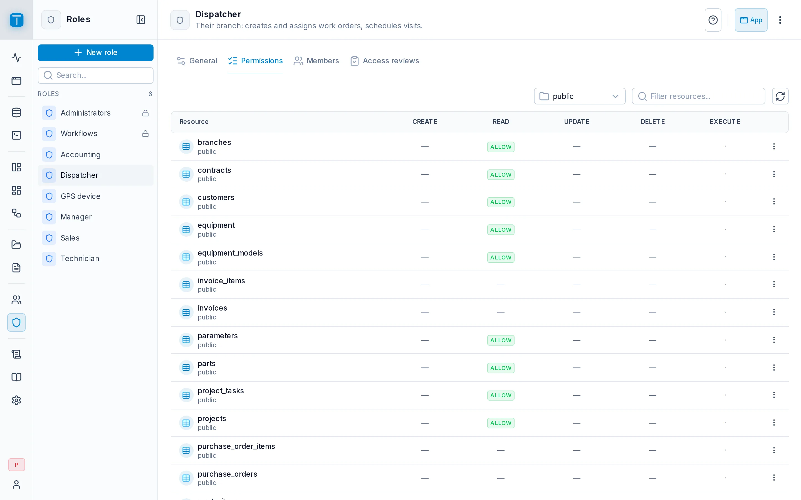Select the Manager role
The height and width of the screenshot is (500, 801).
point(96,217)
